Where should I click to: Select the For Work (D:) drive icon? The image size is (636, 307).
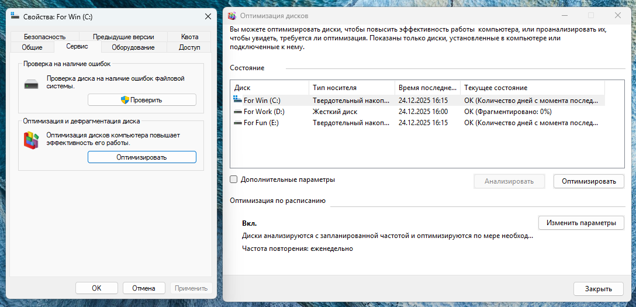click(237, 112)
